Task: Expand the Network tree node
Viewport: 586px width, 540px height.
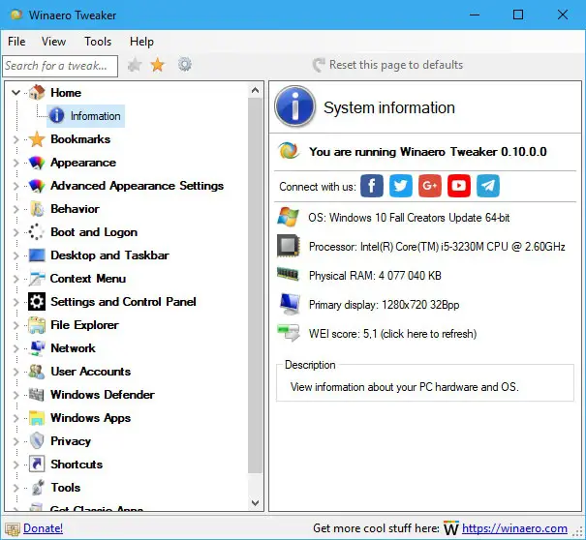Action: [15, 348]
